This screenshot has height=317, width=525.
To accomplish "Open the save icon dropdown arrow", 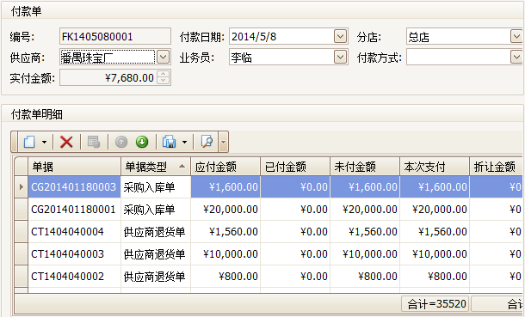I will [184, 143].
